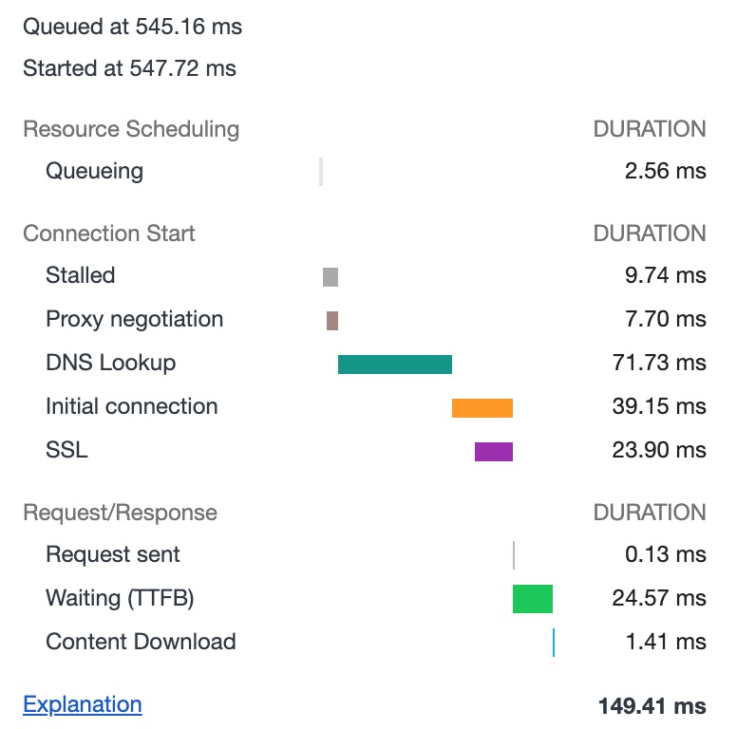Image resolution: width=737 pixels, height=729 pixels.
Task: Click the Queueing row label
Action: (94, 171)
